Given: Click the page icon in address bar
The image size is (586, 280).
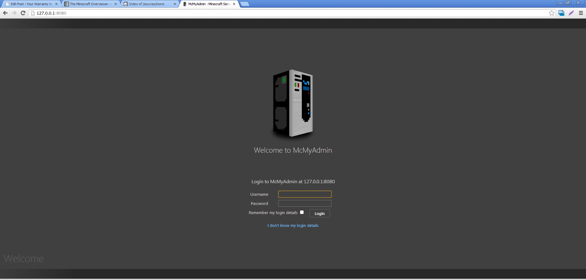Looking at the screenshot, I should [33, 13].
